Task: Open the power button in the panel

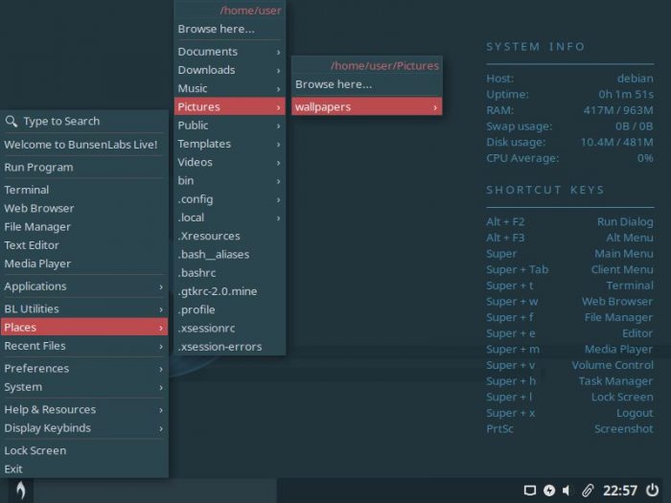Action: pos(653,490)
